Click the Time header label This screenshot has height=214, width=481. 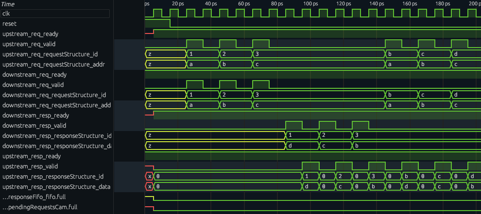[x=8, y=4]
